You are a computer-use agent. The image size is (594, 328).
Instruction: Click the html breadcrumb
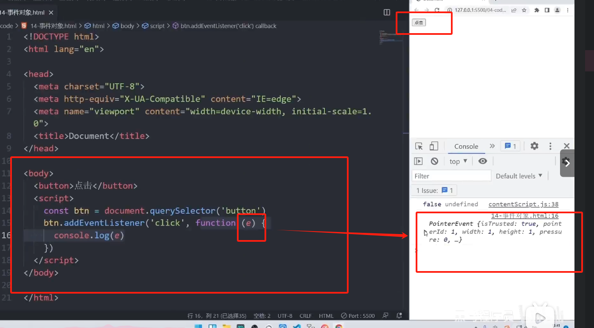click(95, 26)
